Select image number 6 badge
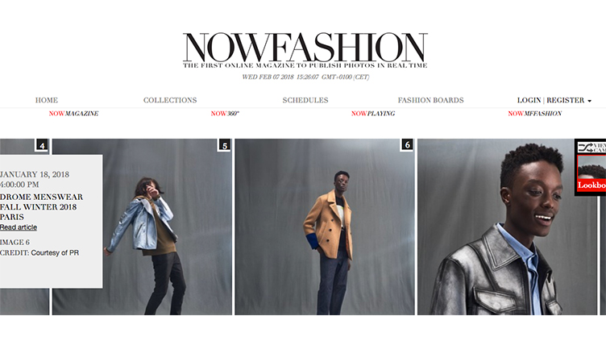The width and height of the screenshot is (606, 337). tap(407, 145)
